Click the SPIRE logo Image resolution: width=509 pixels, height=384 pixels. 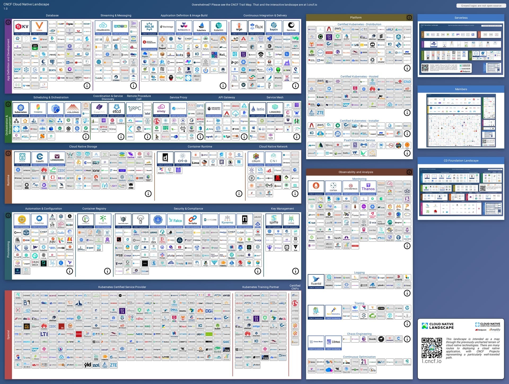pyautogui.click(x=291, y=221)
